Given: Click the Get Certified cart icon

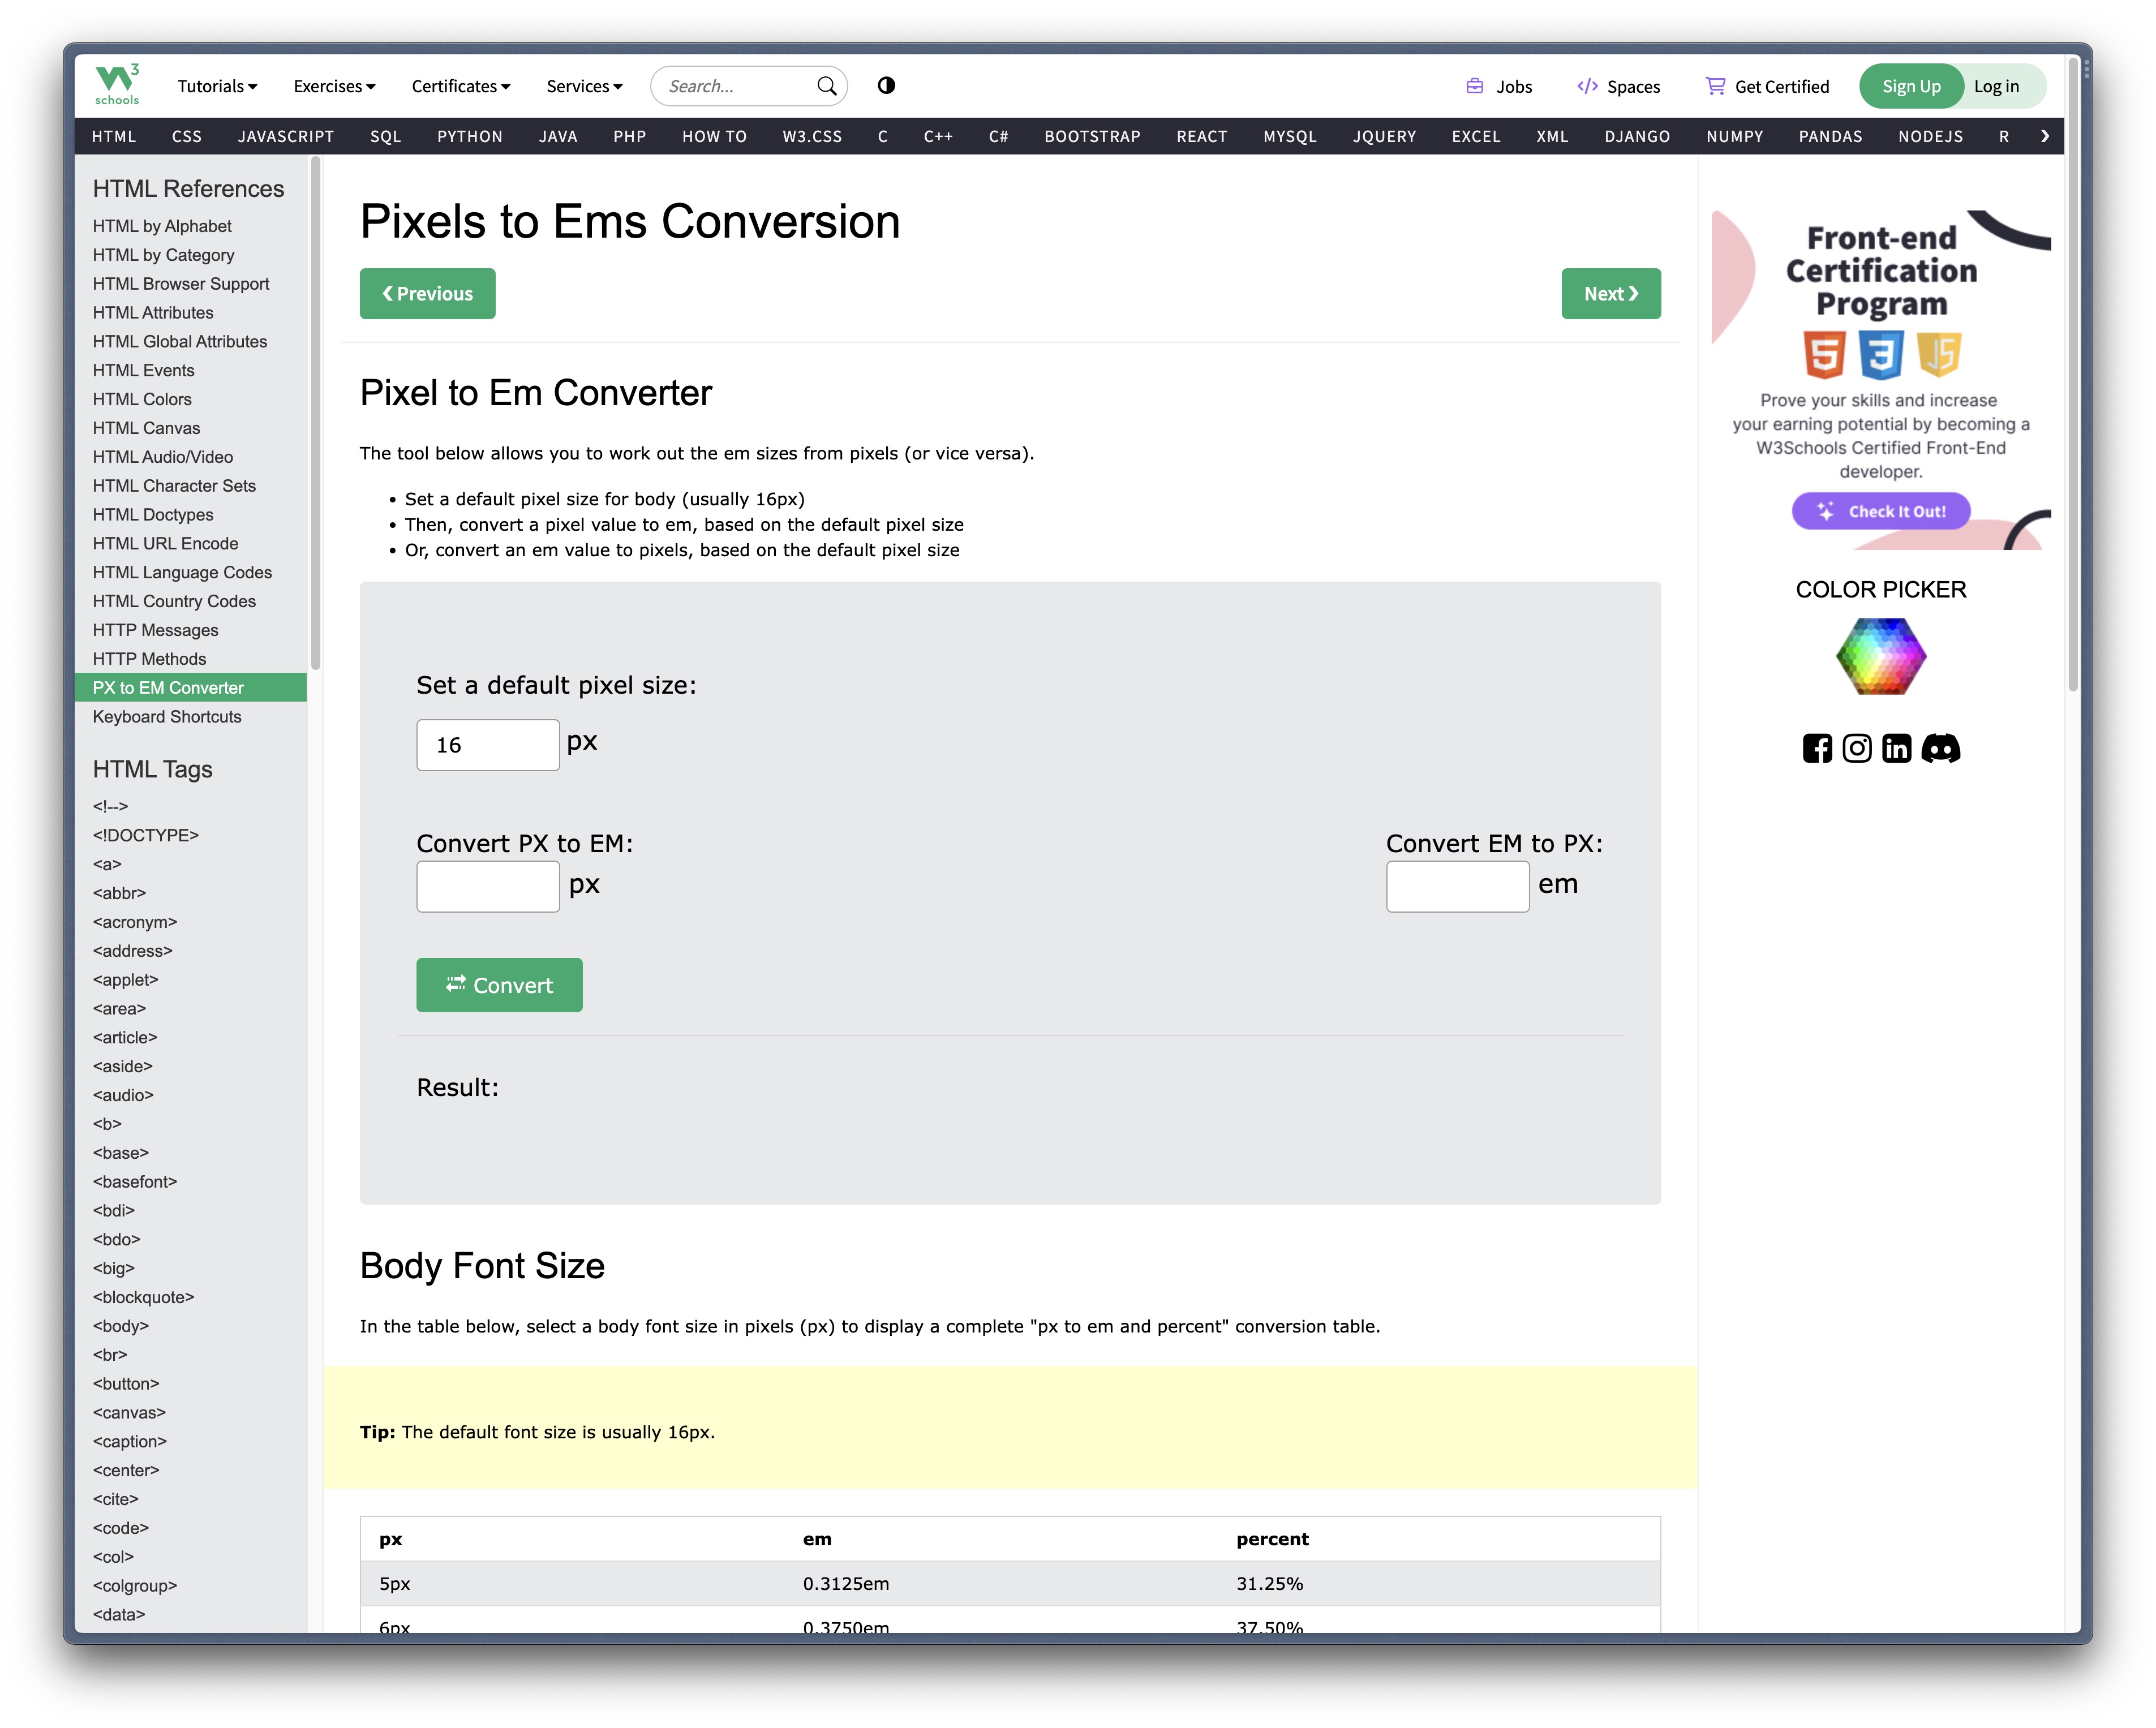Looking at the screenshot, I should coord(1715,86).
